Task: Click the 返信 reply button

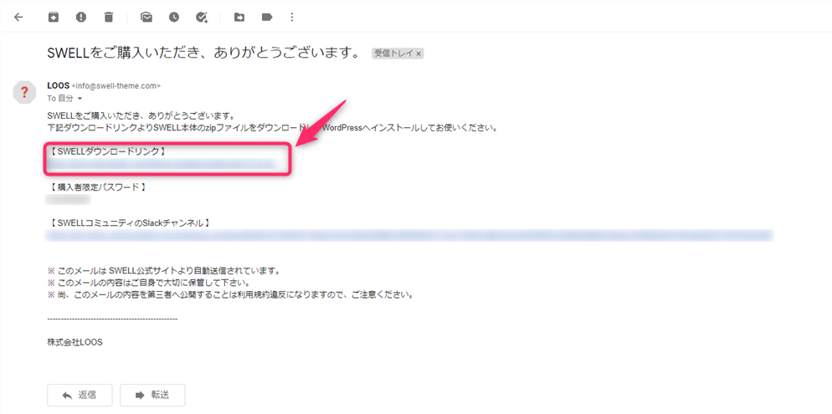Action: click(x=80, y=395)
